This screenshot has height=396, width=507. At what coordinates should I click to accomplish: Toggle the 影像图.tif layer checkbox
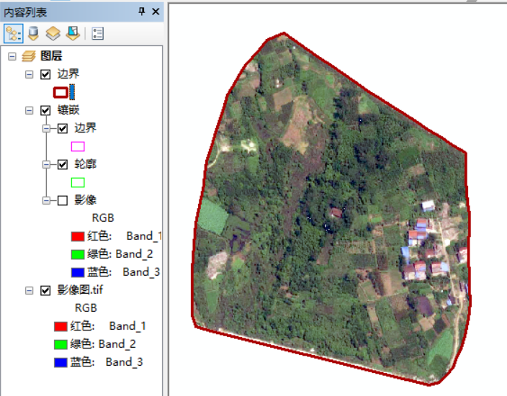(46, 290)
